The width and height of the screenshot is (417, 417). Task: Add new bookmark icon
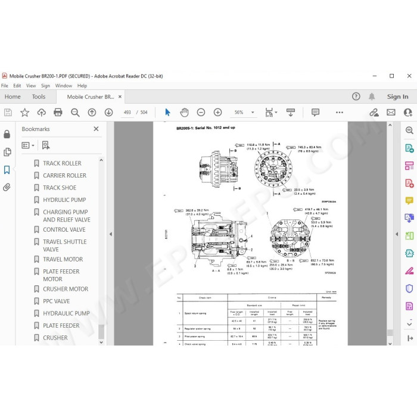(x=46, y=145)
